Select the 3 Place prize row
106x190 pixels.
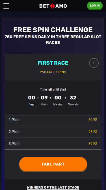click(x=53, y=144)
